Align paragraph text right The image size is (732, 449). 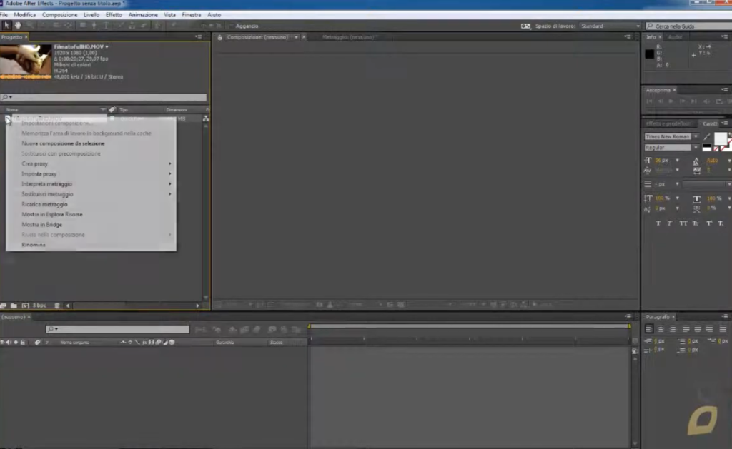673,329
